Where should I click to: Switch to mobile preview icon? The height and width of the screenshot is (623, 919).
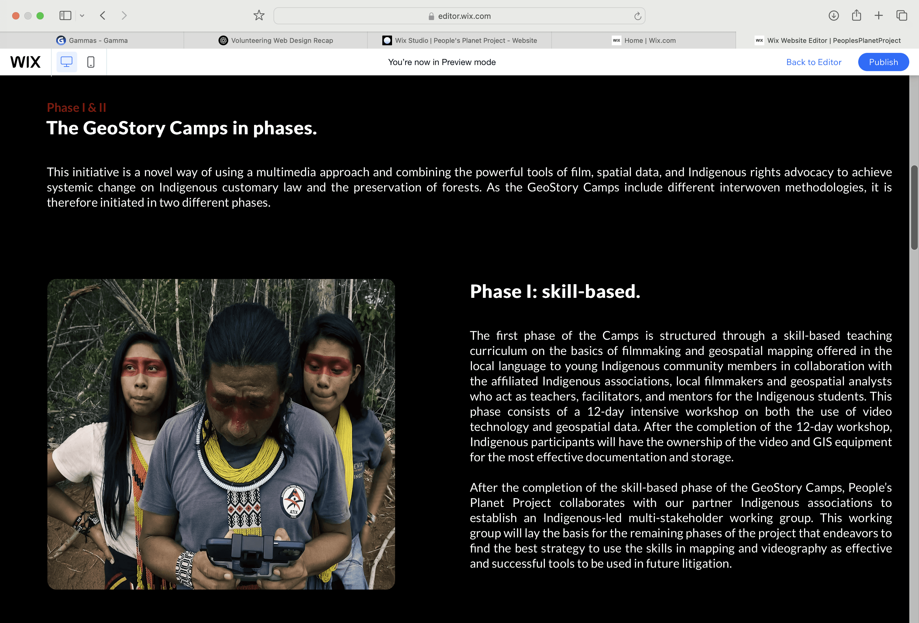tap(91, 62)
